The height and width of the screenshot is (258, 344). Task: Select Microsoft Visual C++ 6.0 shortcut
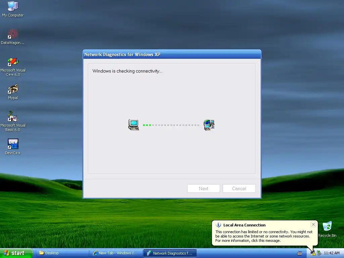13,67
